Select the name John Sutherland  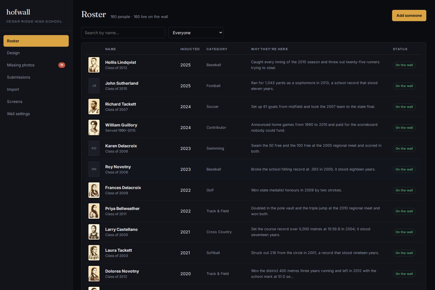[122, 83]
